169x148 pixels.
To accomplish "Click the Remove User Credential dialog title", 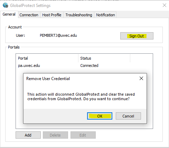I will click(x=48, y=79).
